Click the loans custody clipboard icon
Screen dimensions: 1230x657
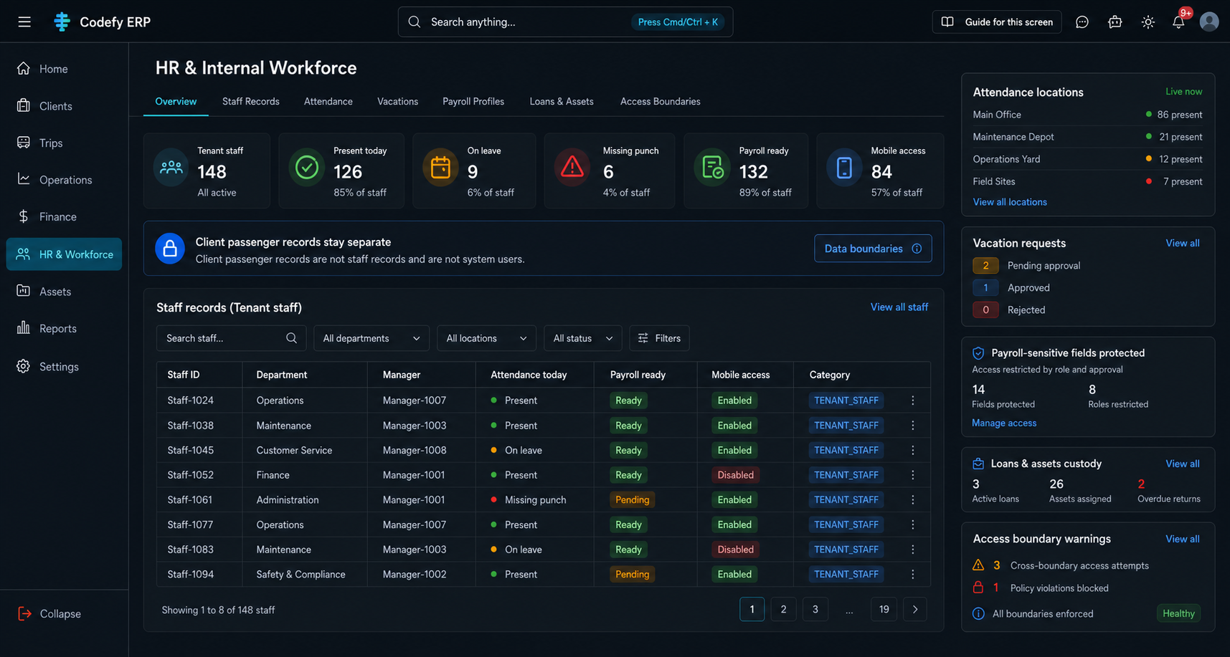[x=978, y=464]
